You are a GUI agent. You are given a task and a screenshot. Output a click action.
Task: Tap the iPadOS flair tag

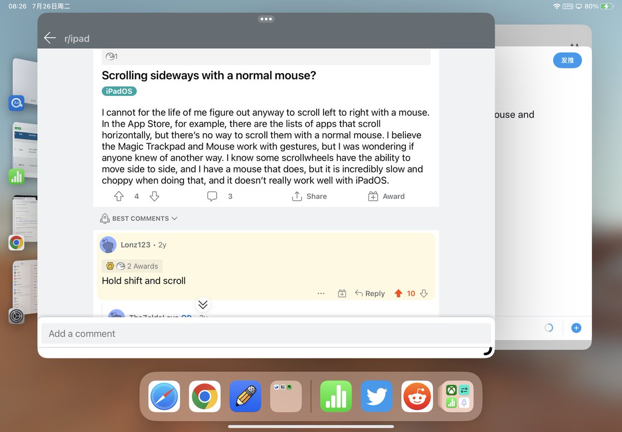coord(119,91)
